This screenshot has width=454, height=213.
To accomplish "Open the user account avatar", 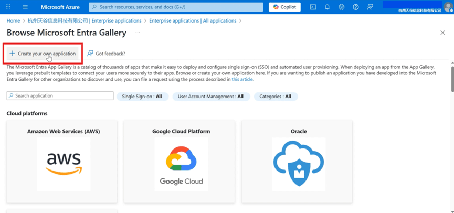I will click(x=448, y=6).
